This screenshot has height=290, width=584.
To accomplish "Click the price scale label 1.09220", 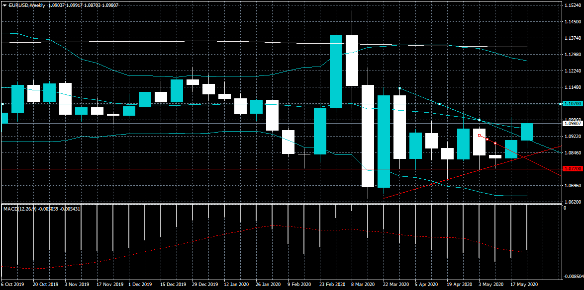I will point(573,137).
